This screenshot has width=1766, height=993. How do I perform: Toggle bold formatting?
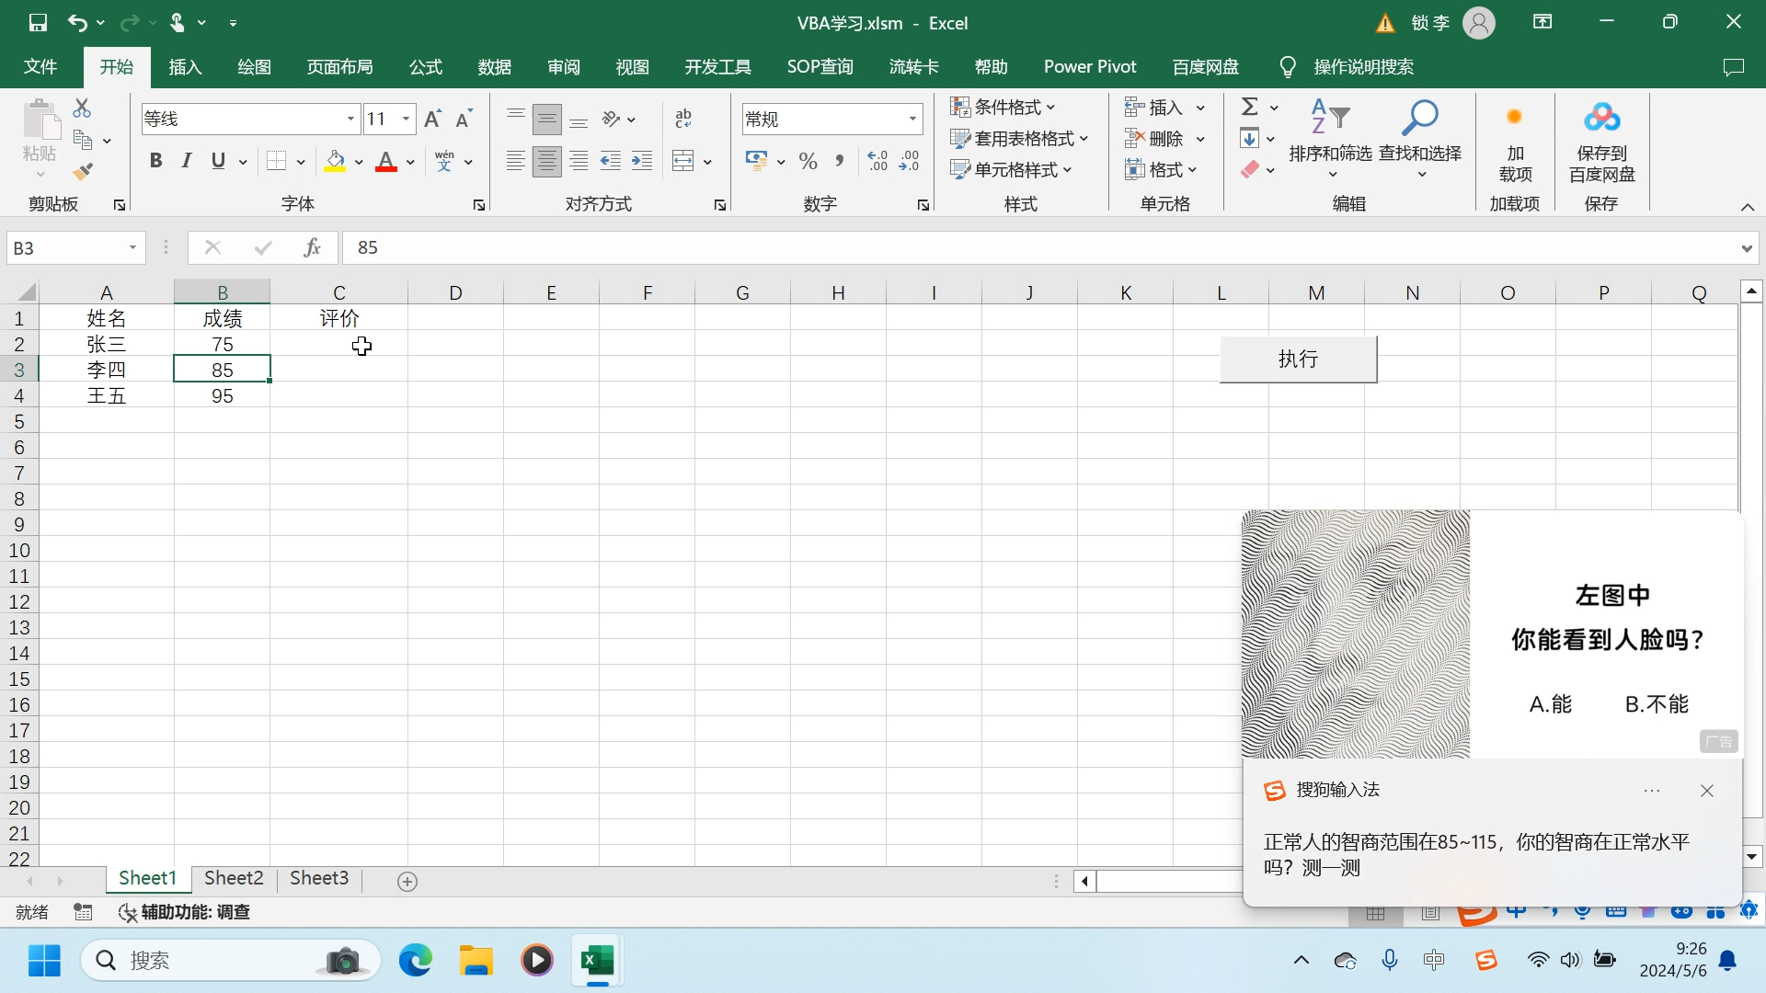point(155,162)
